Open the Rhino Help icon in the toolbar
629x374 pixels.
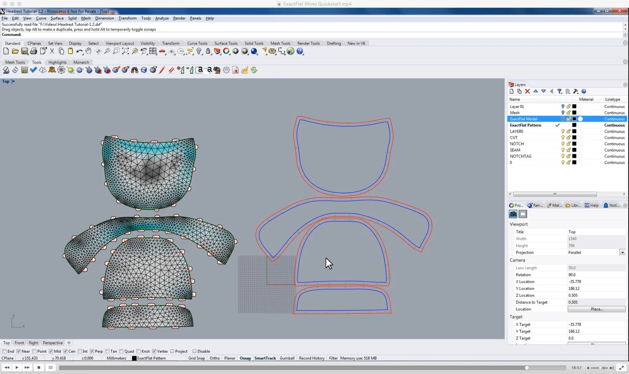click(300, 51)
